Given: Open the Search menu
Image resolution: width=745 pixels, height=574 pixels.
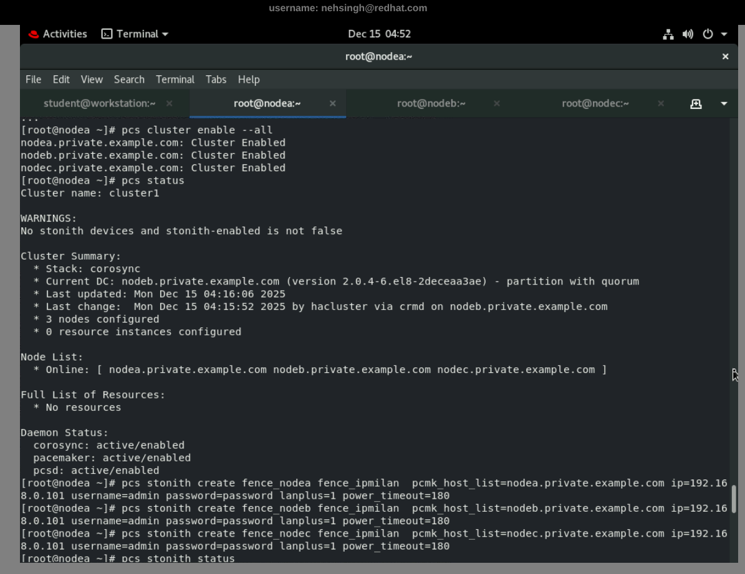Looking at the screenshot, I should point(129,80).
